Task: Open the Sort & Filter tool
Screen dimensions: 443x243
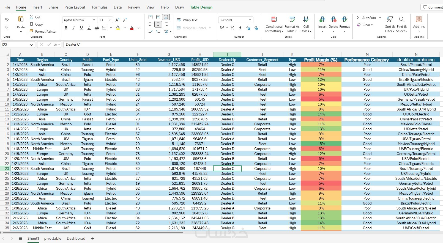Action: [x=390, y=20]
